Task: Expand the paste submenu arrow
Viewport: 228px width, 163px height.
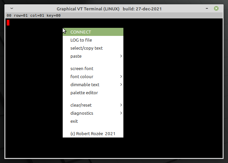Action: (x=121, y=56)
